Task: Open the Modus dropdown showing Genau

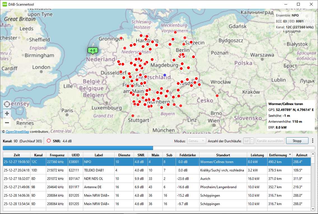Action: click(196, 141)
